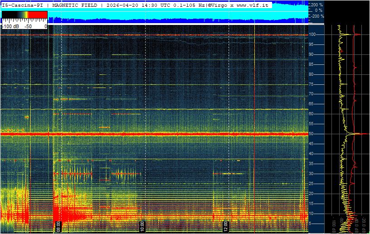Click the 30 Hz frequency axis label

click(x=312, y=174)
